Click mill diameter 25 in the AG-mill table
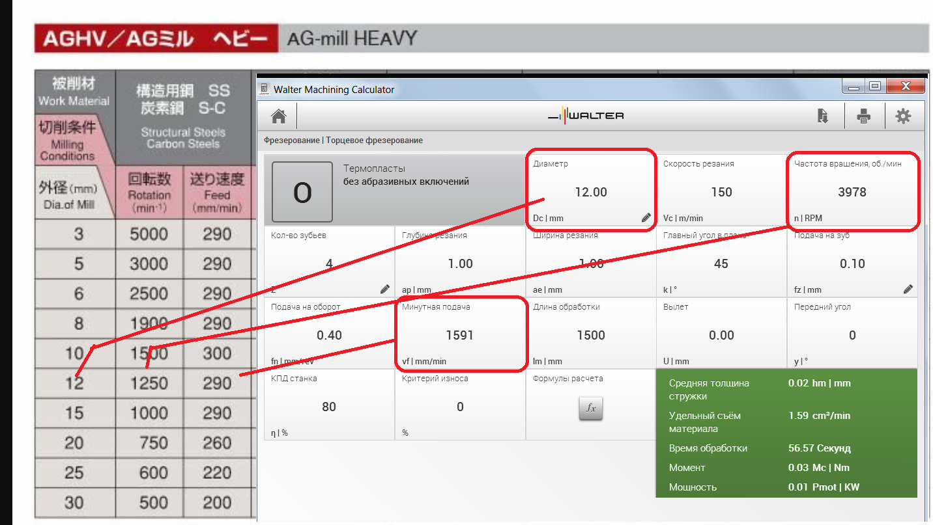The image size is (933, 525). point(74,473)
